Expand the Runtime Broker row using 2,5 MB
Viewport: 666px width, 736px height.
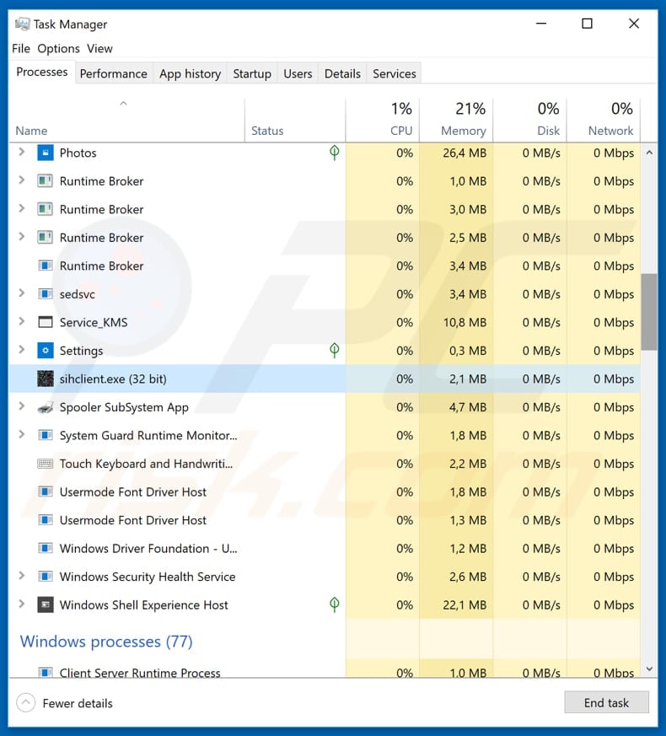tap(21, 237)
